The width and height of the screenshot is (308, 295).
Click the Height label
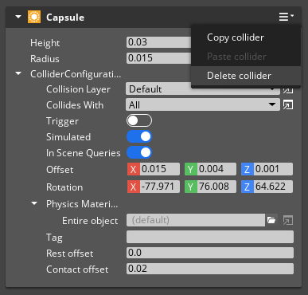tap(45, 43)
